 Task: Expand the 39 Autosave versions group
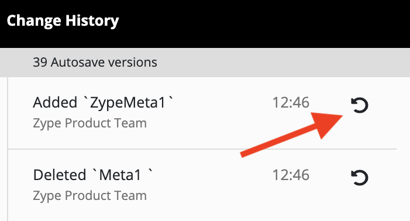point(205,63)
